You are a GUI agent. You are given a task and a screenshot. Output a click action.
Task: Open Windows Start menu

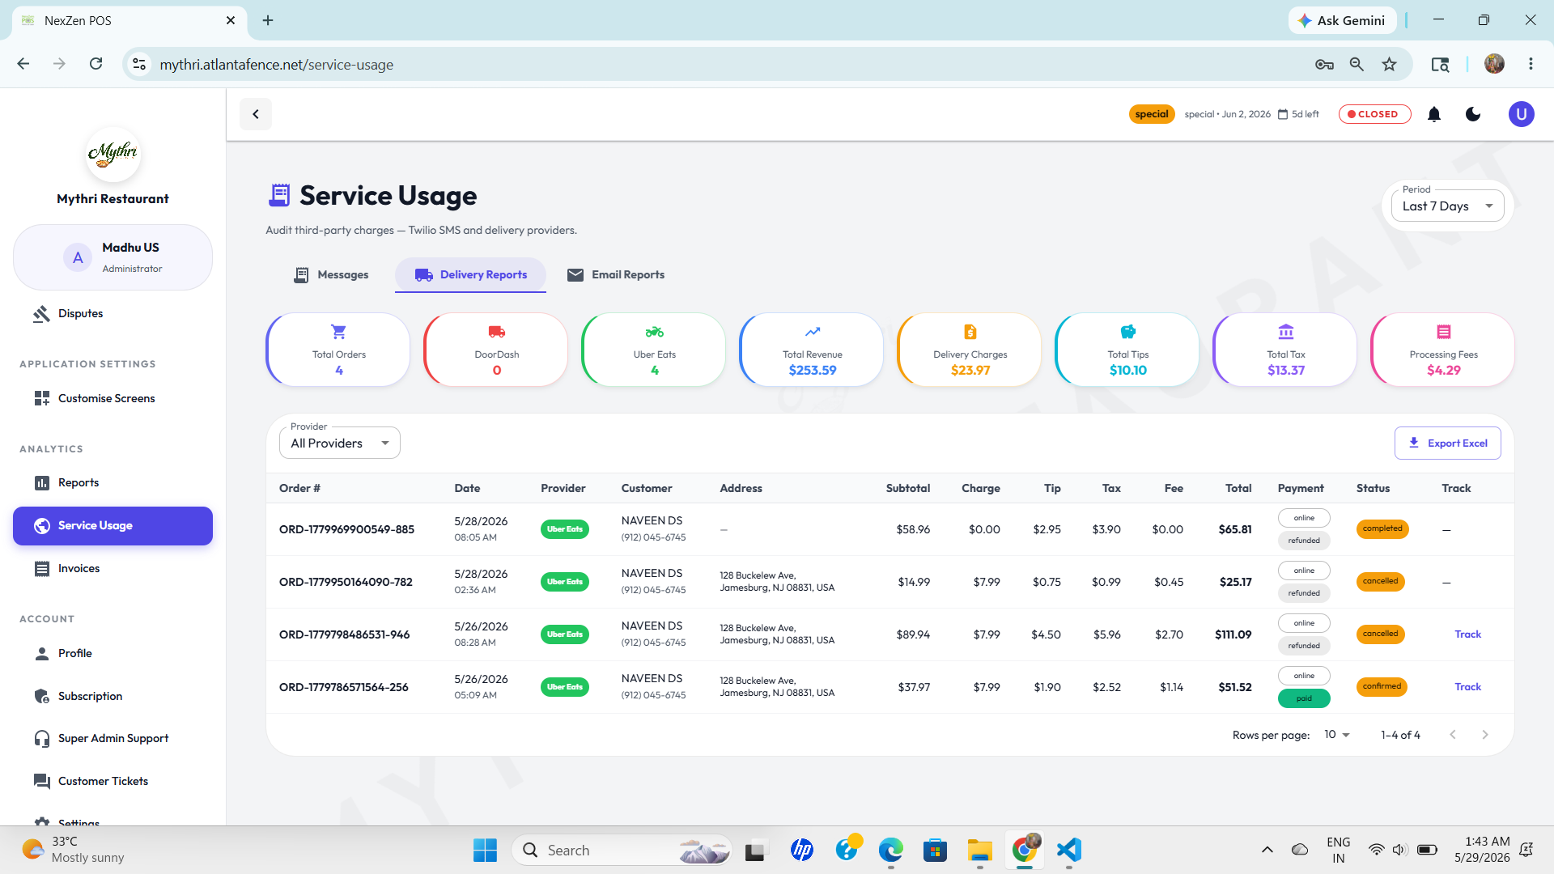tap(485, 850)
